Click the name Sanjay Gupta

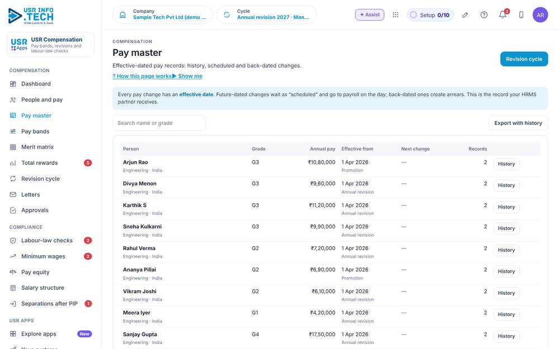click(140, 334)
